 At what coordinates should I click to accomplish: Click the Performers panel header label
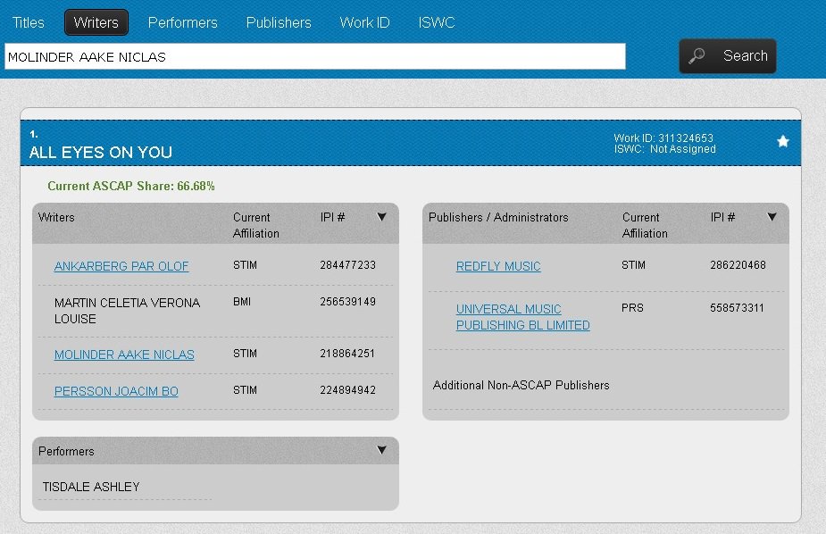coord(66,451)
